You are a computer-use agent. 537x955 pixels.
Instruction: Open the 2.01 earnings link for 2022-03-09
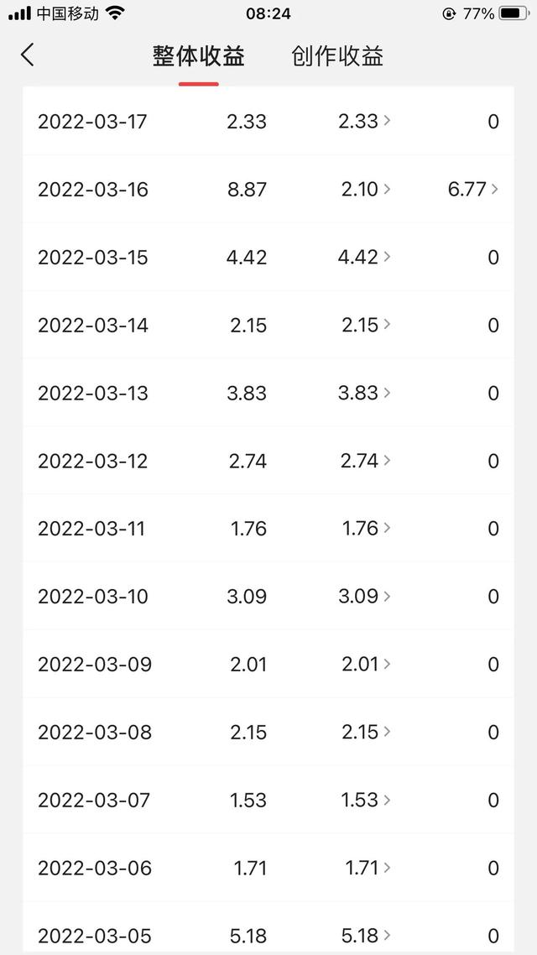(361, 664)
